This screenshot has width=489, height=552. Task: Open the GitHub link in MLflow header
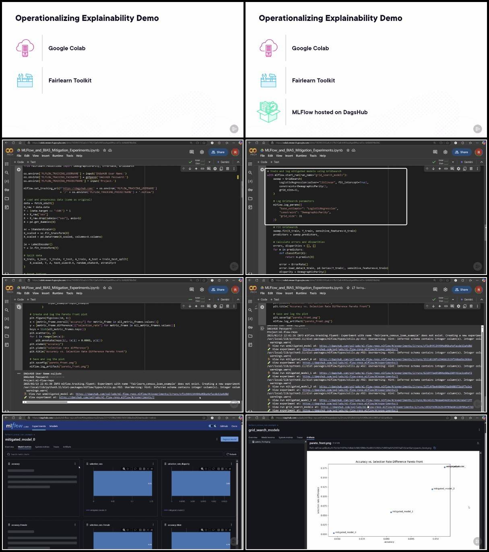[x=224, y=426]
